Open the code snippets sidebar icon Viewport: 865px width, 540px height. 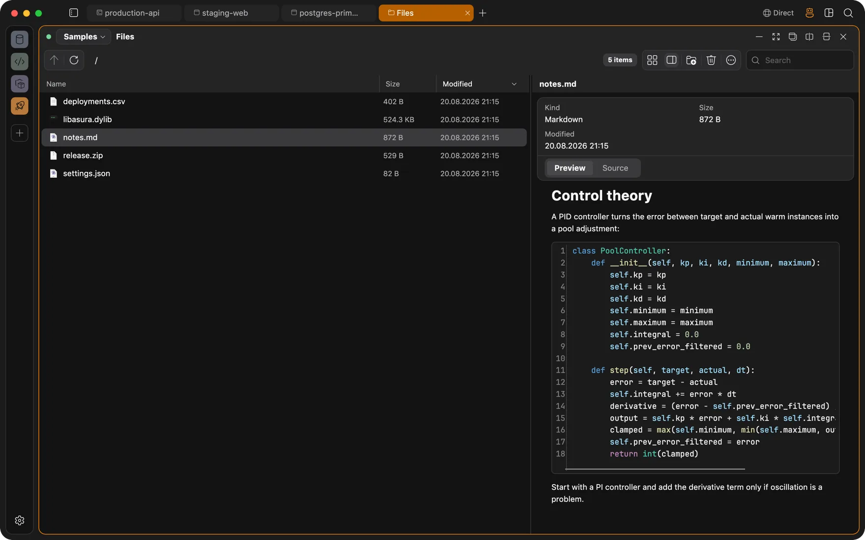(x=20, y=61)
